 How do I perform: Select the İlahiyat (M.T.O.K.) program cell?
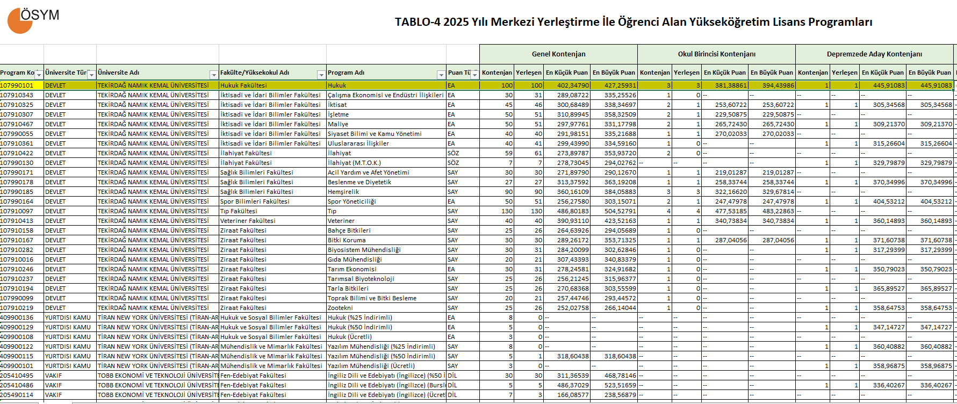(x=386, y=163)
